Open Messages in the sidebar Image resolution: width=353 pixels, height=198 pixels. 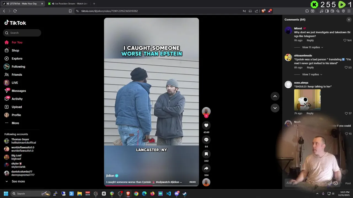point(19,91)
